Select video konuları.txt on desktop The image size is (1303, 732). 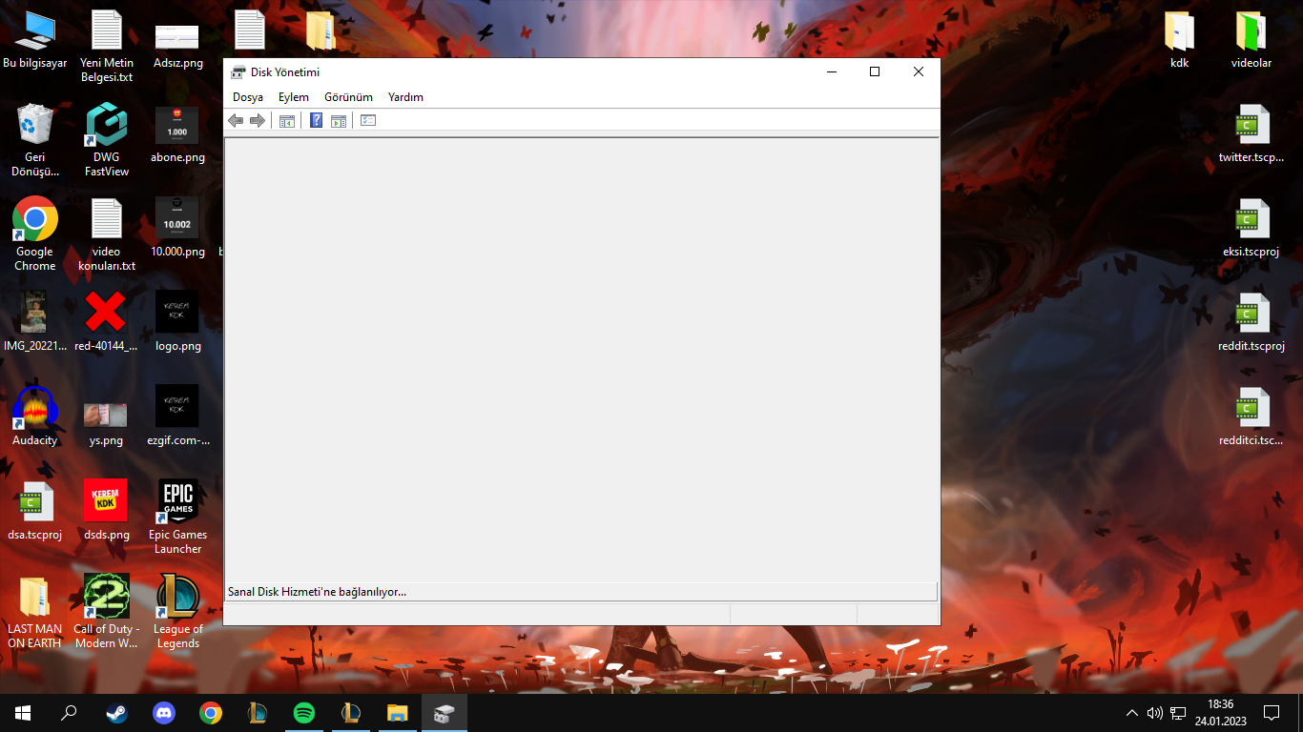pos(107,234)
